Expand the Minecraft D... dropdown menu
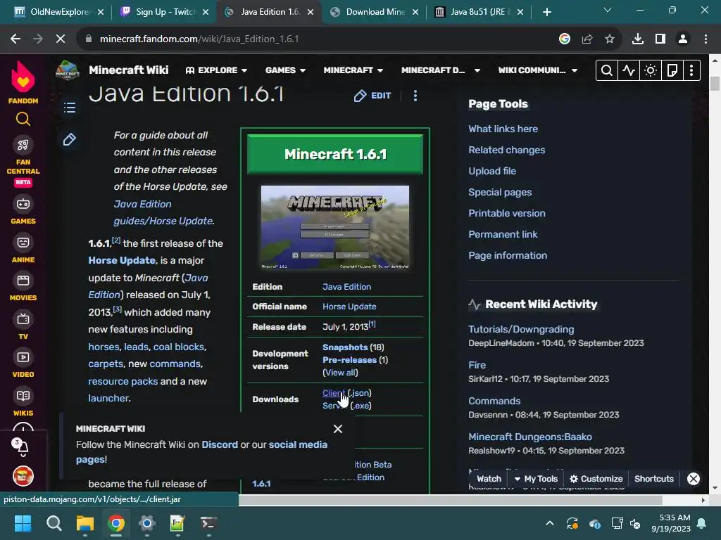The height and width of the screenshot is (540, 721). pyautogui.click(x=441, y=70)
